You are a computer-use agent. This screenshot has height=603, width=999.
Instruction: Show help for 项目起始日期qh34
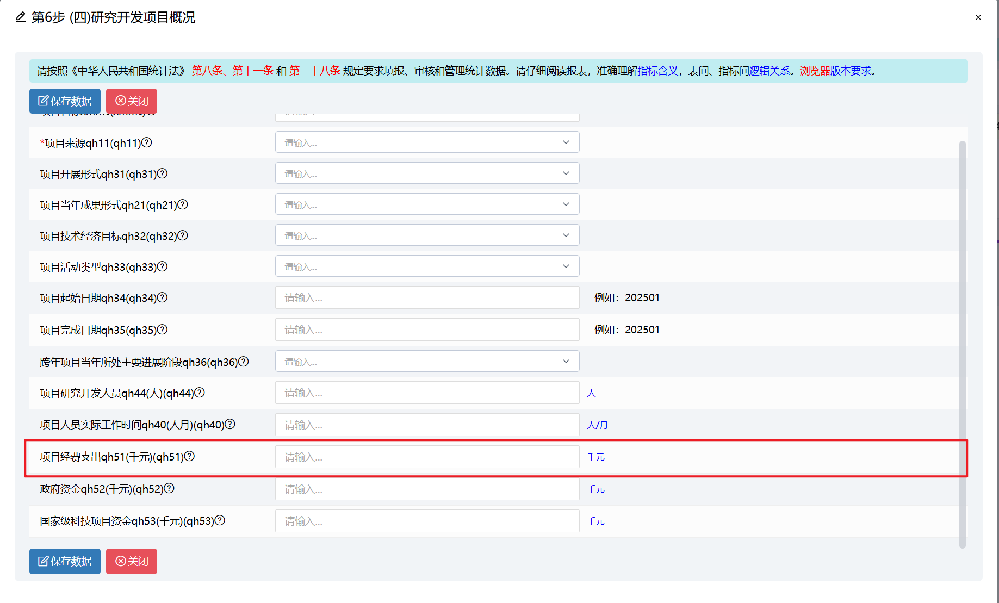[162, 297]
